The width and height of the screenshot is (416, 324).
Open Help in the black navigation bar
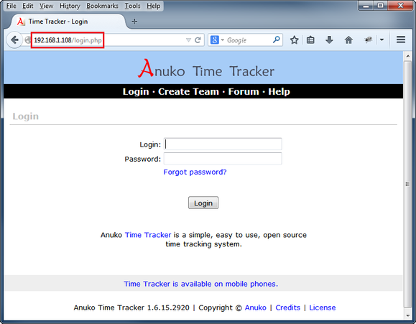tap(279, 91)
